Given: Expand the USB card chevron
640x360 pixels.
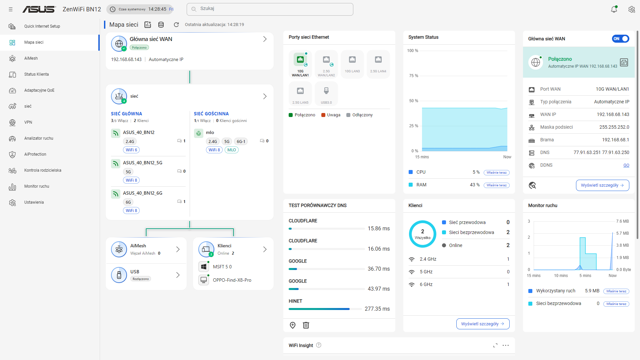Looking at the screenshot, I should 178,275.
